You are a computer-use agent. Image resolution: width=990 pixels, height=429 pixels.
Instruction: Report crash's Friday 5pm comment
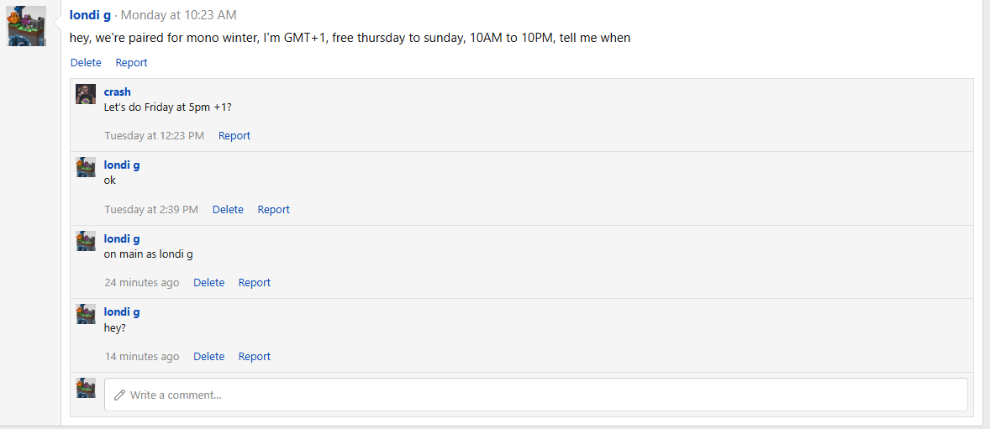pyautogui.click(x=234, y=136)
